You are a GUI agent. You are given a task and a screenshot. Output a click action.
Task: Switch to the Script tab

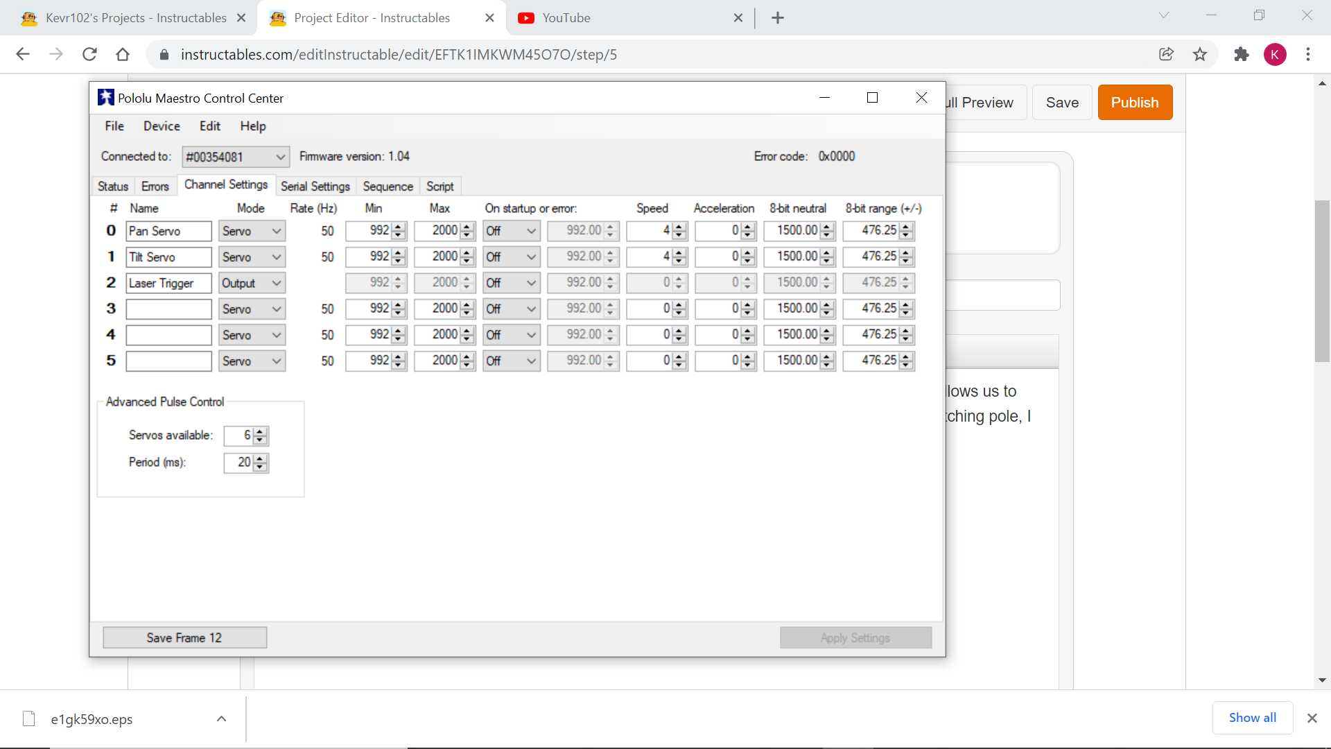440,186
